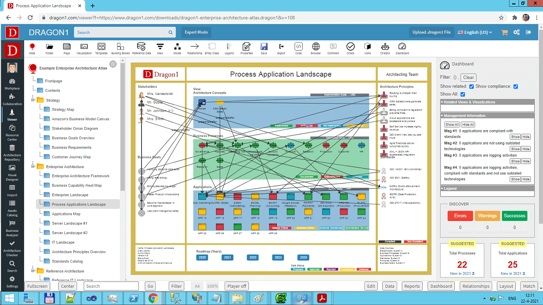
Task: Collapse the Example Enterprise Architecture Atlas root
Action: pyautogui.click(x=33, y=68)
